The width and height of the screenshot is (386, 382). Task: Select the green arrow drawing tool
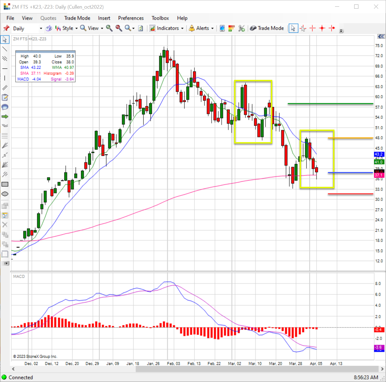[5, 117]
